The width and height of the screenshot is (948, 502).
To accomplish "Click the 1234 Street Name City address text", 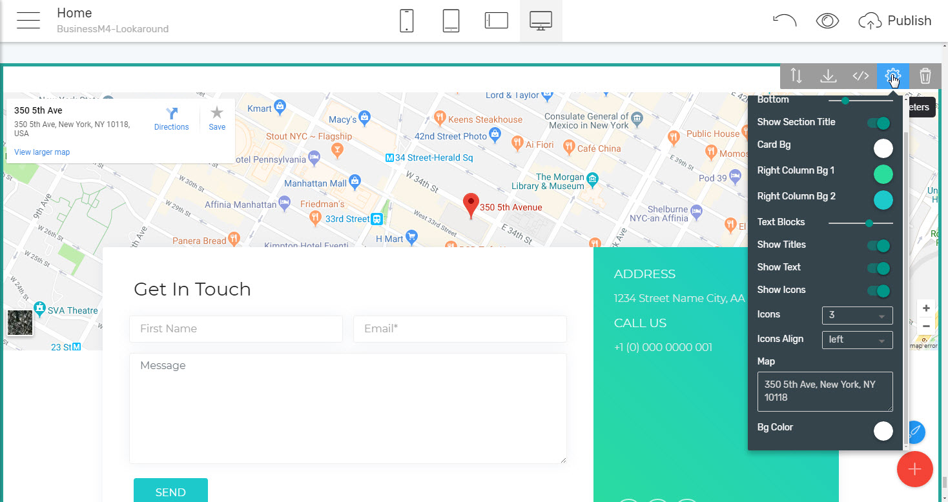I will (679, 299).
